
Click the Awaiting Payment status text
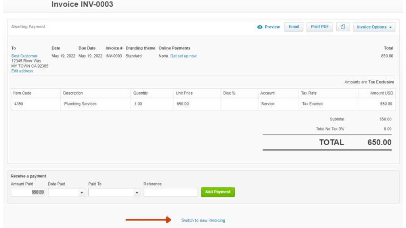pos(28,27)
